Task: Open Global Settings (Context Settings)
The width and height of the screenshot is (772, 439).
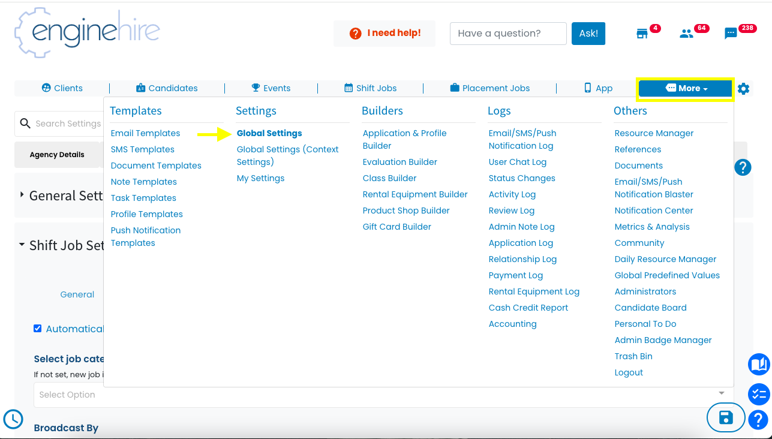Action: tap(288, 155)
